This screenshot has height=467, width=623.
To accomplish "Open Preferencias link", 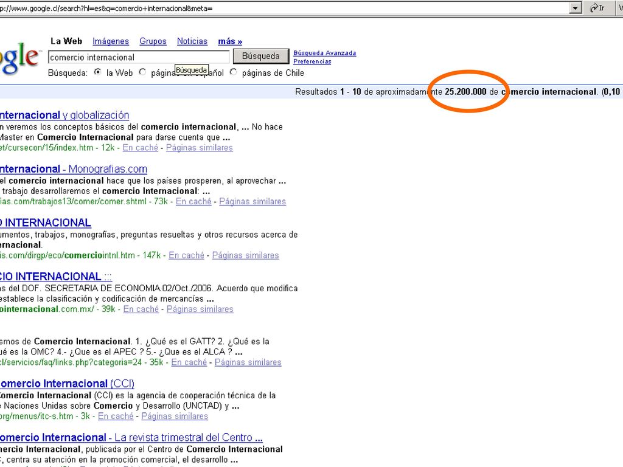I will click(312, 61).
